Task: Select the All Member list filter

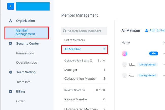Action: (x=85, y=49)
